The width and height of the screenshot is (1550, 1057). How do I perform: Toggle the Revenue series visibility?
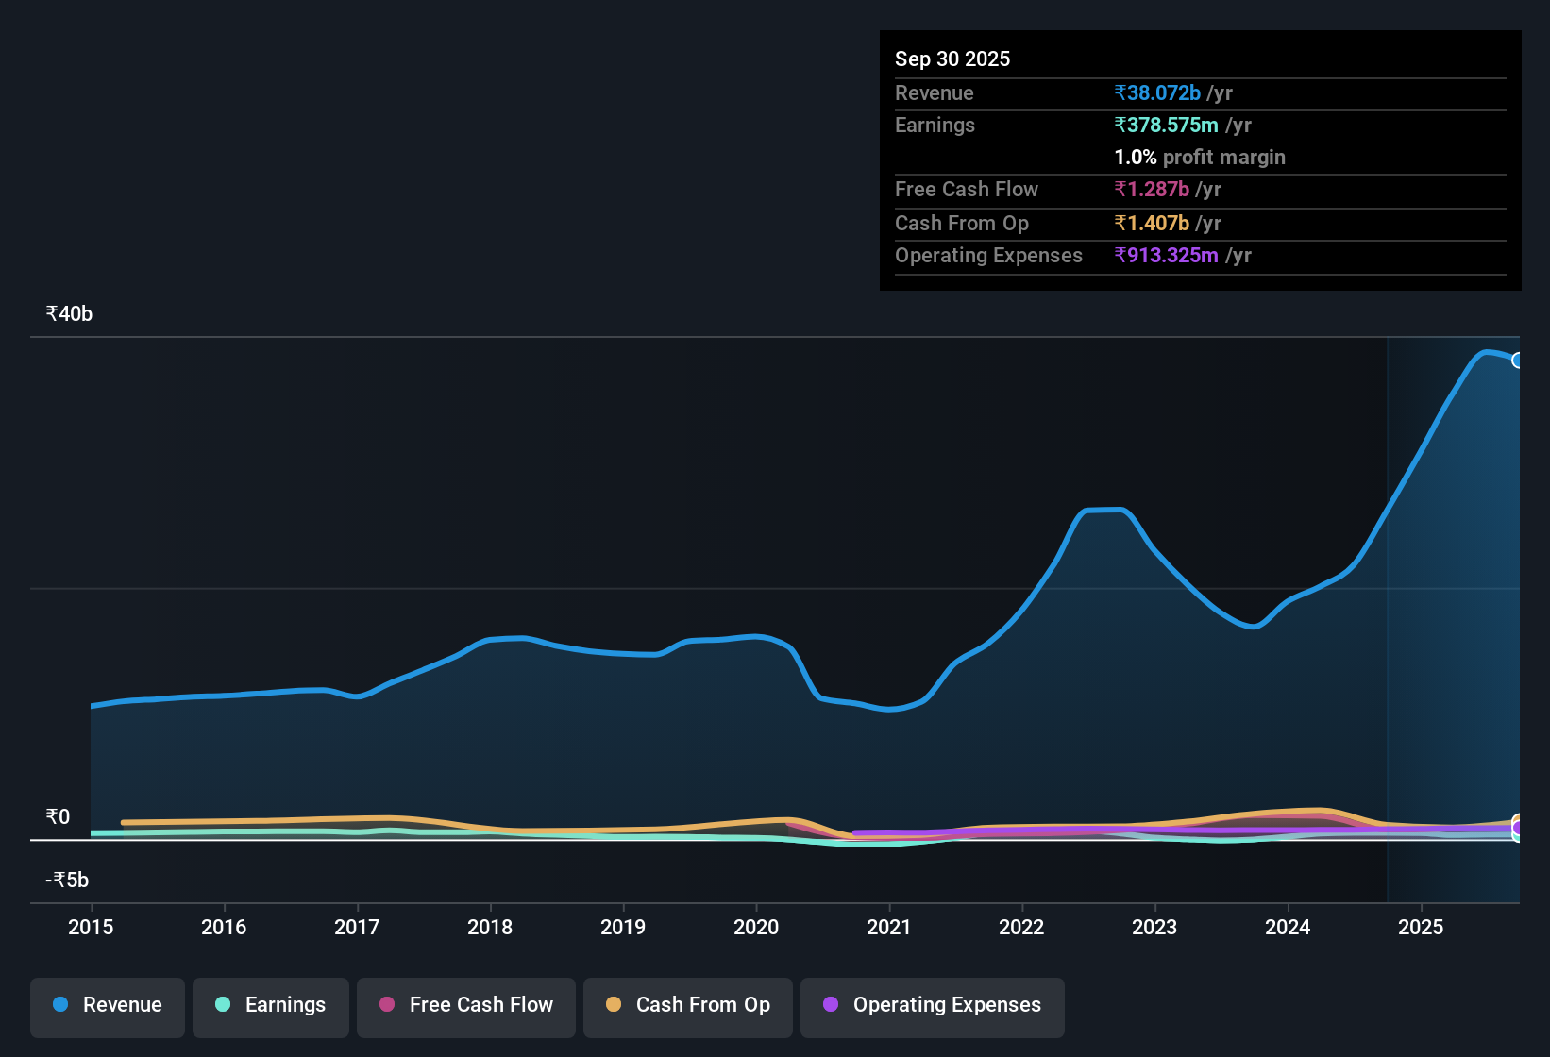pyautogui.click(x=107, y=1005)
